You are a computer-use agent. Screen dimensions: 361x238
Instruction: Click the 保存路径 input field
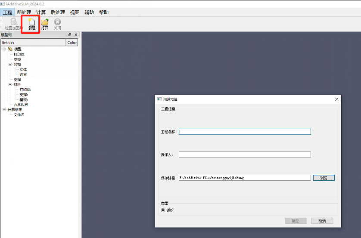(x=245, y=178)
